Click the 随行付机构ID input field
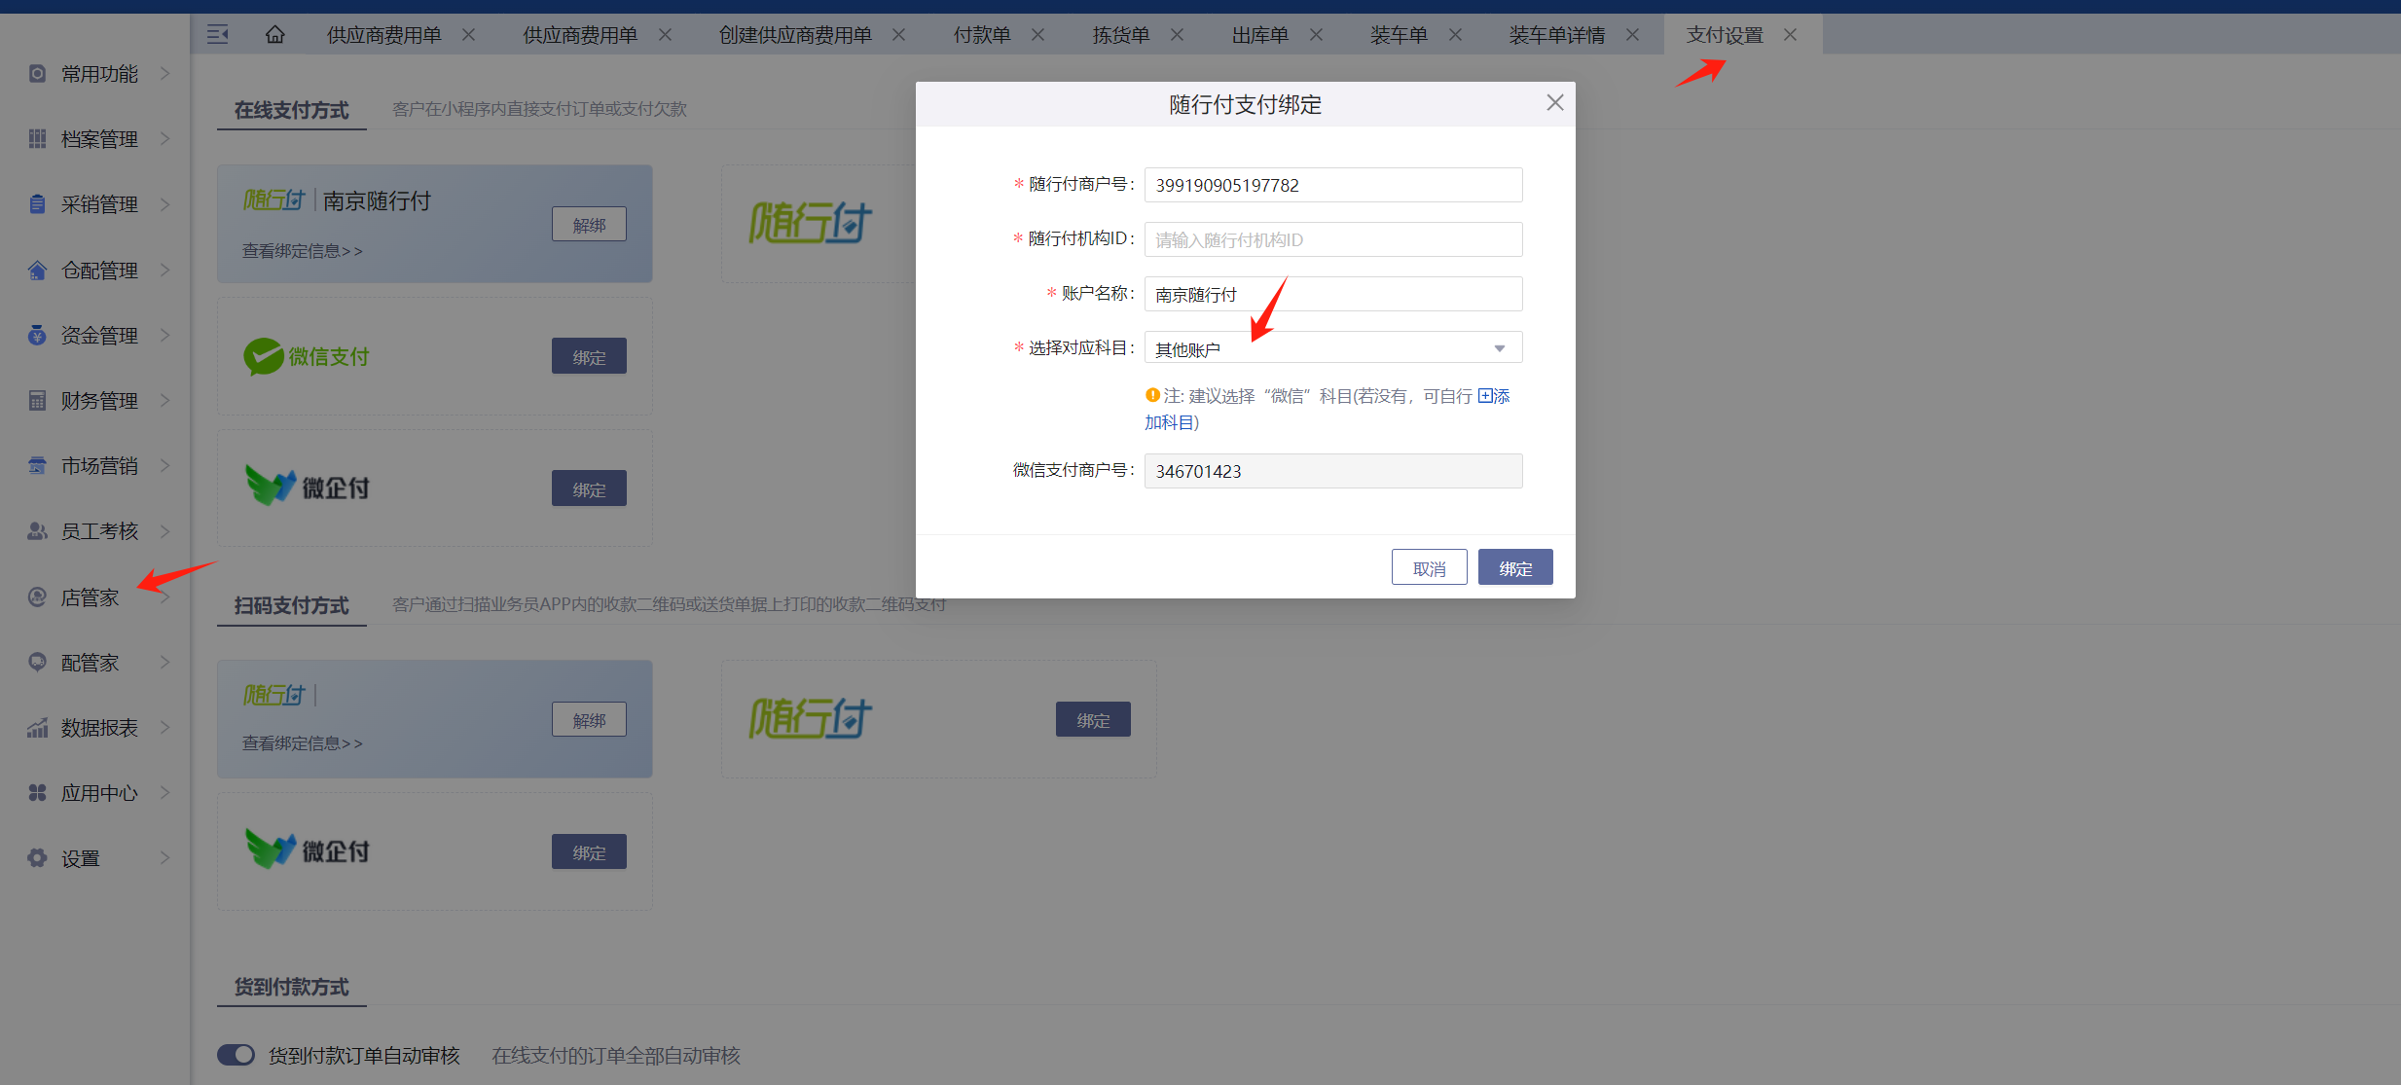The width and height of the screenshot is (2401, 1085). point(1332,240)
